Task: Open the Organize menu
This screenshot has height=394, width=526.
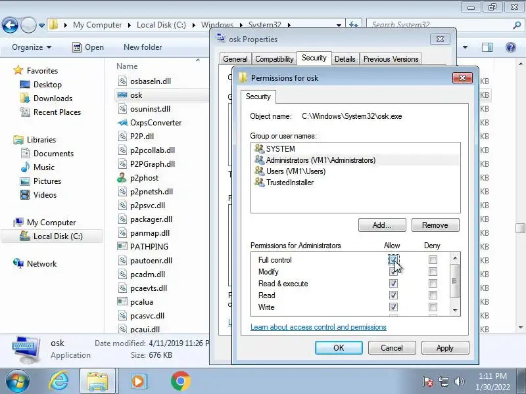Action: [x=32, y=47]
